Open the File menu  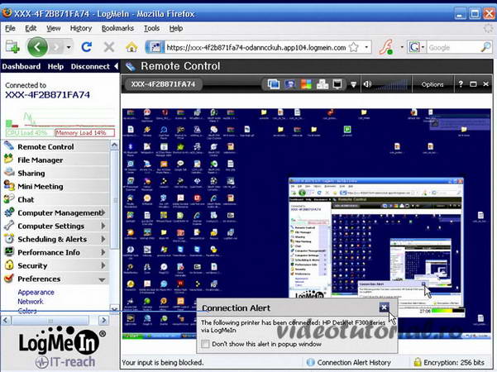(10, 28)
